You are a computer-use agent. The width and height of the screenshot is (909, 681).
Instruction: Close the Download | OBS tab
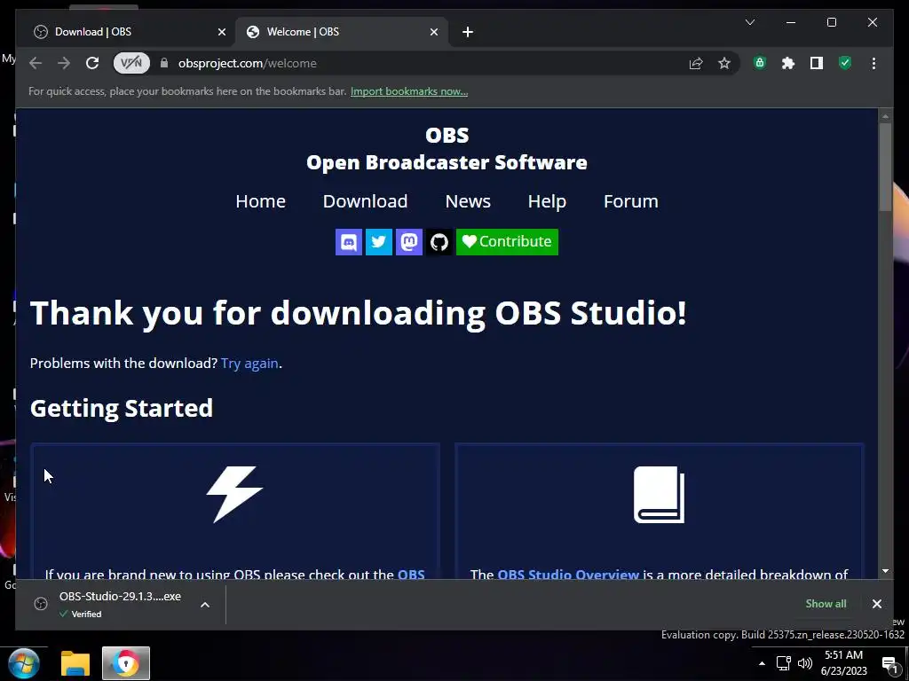click(x=221, y=32)
